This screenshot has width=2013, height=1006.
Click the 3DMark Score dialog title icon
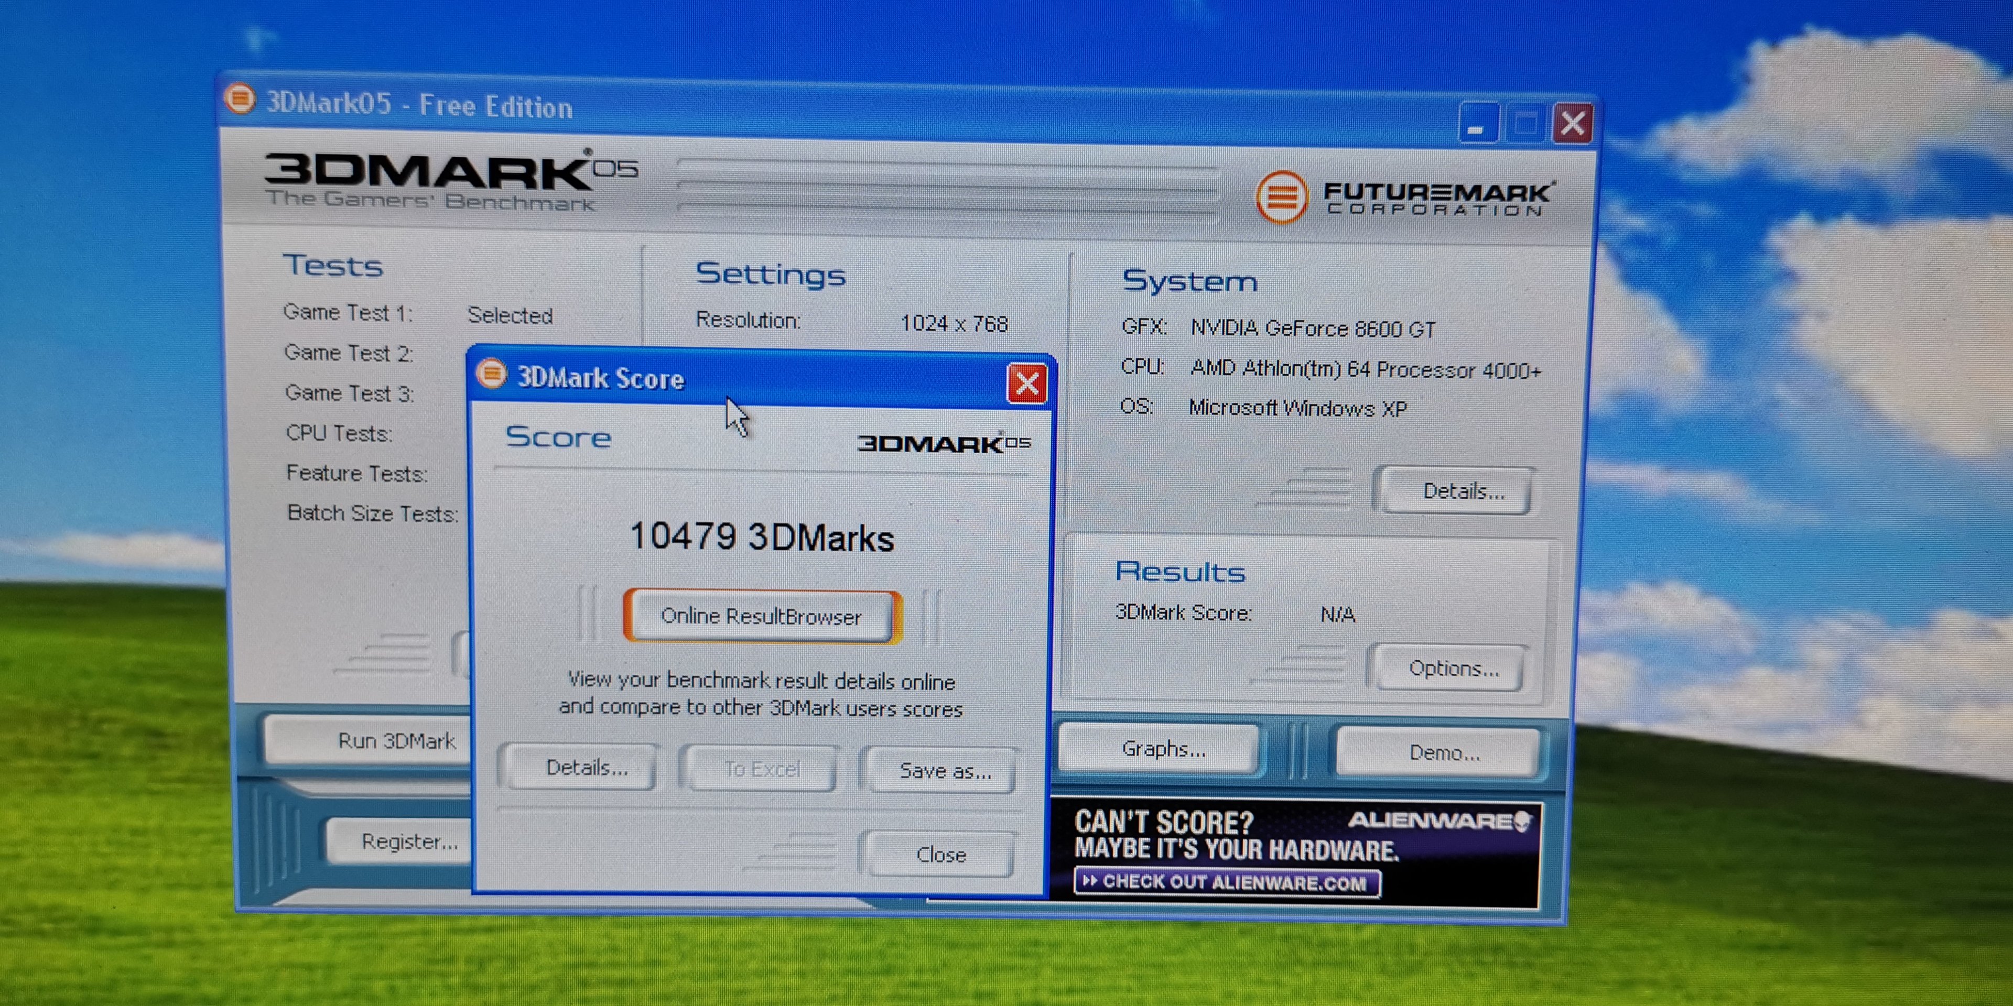(x=492, y=374)
